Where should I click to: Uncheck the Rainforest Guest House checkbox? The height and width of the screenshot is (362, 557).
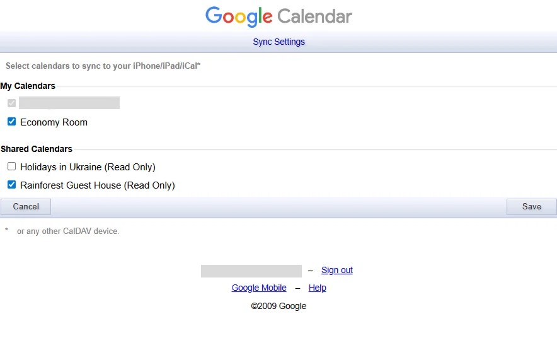[12, 185]
